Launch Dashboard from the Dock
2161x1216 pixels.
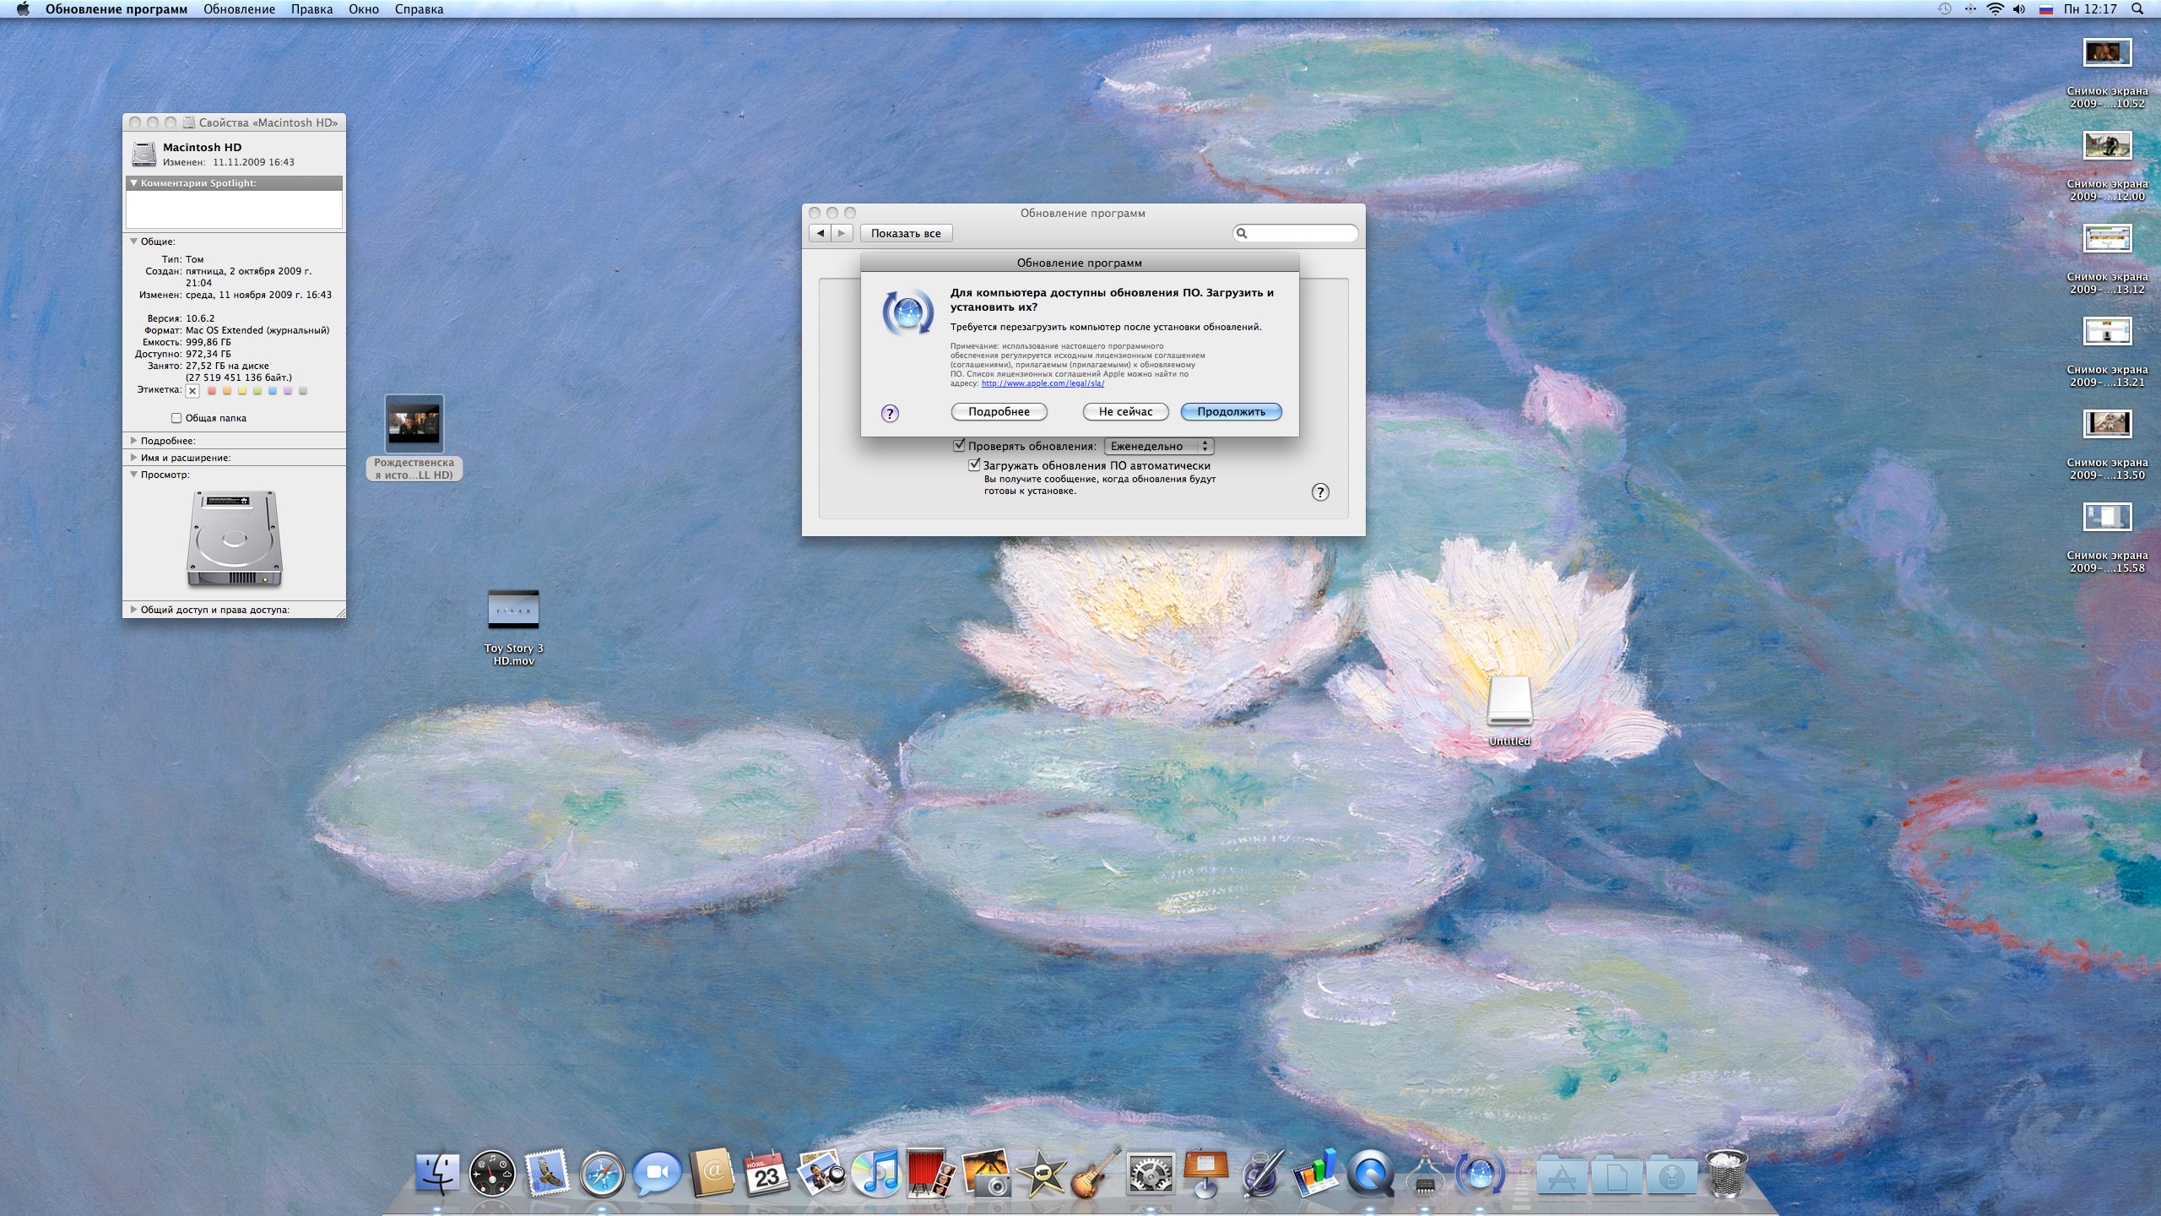click(x=492, y=1174)
